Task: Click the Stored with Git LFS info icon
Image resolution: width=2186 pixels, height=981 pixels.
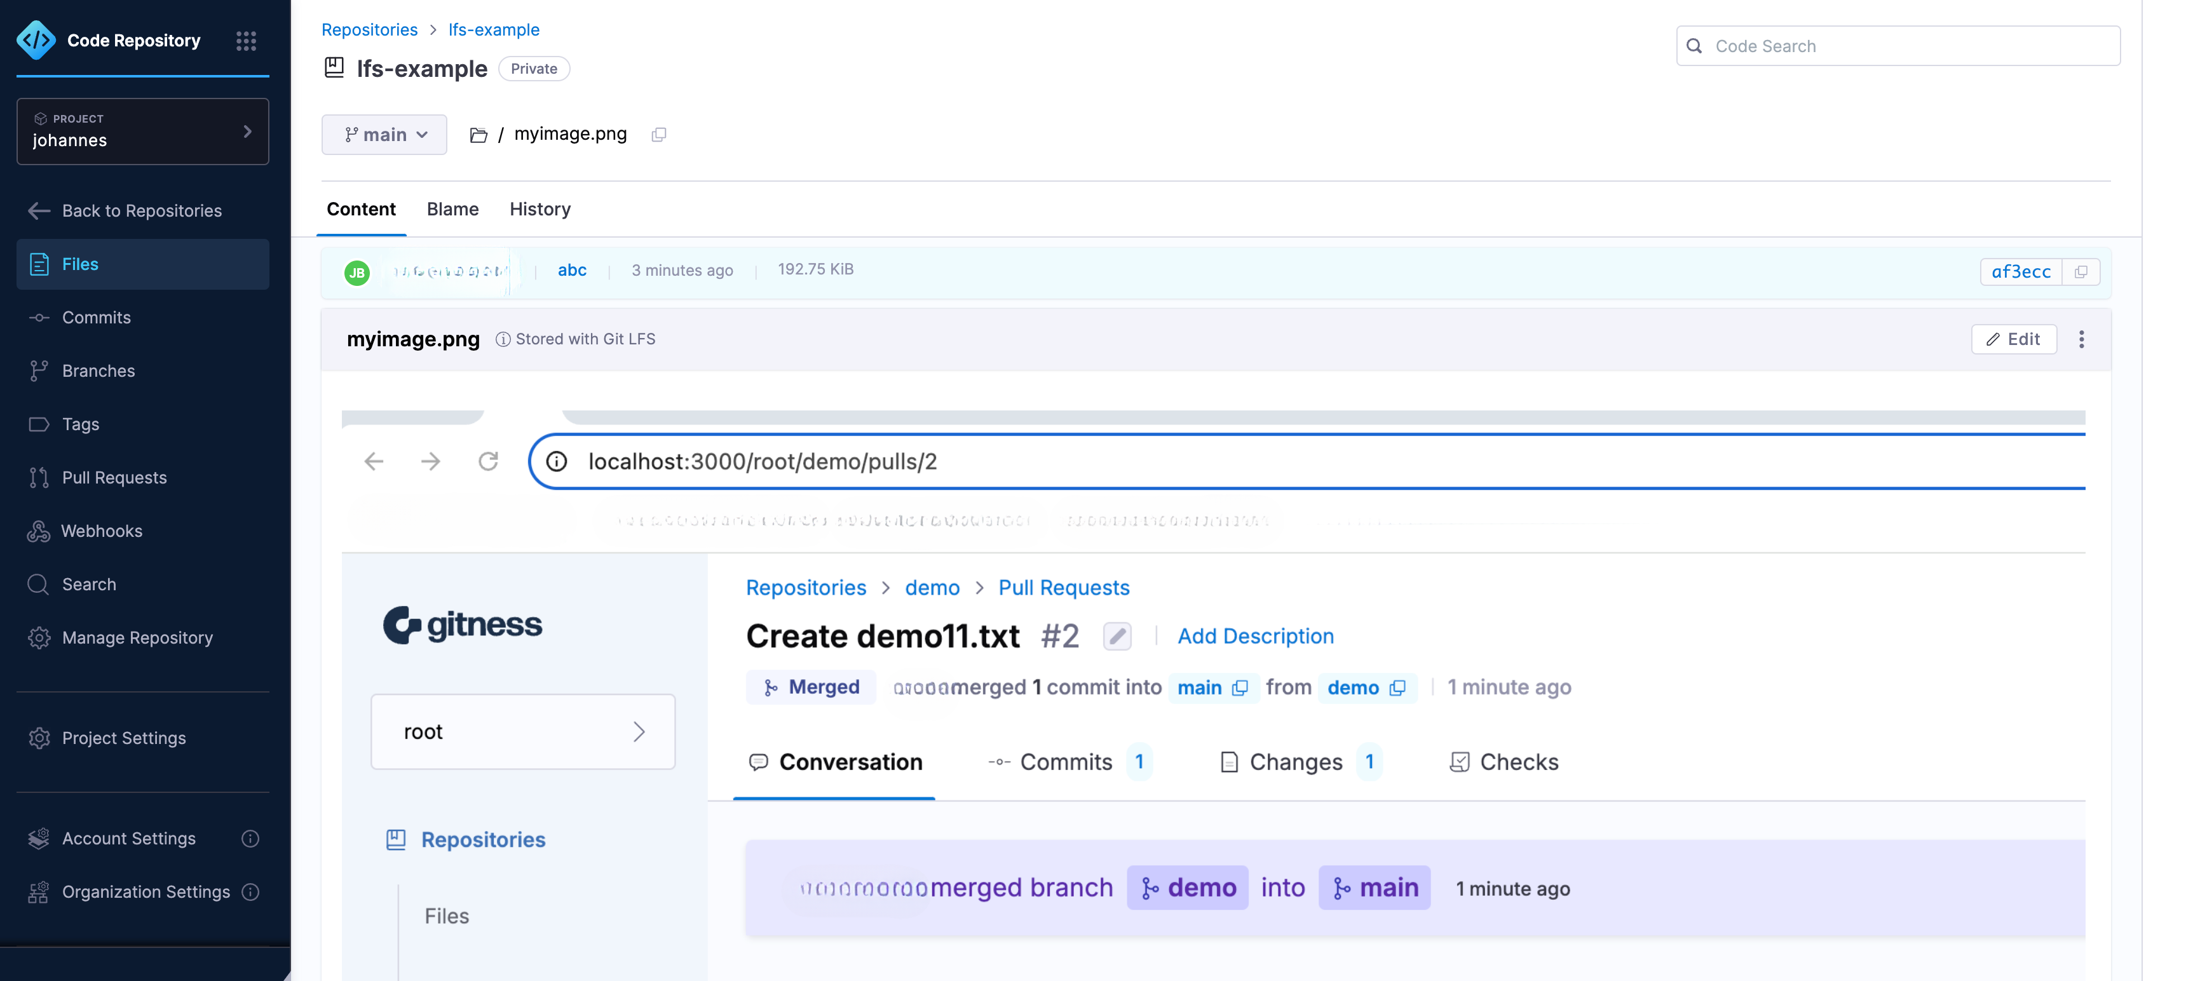Action: coord(503,339)
